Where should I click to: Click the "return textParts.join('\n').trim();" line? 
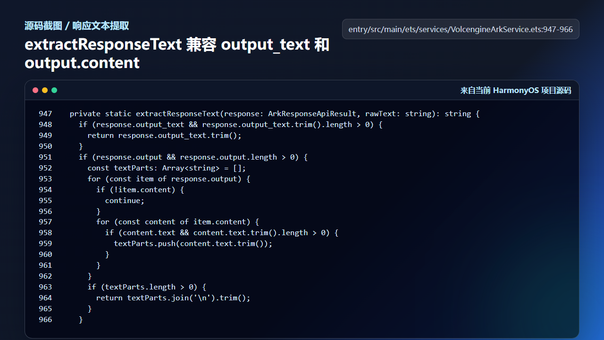pos(173,298)
